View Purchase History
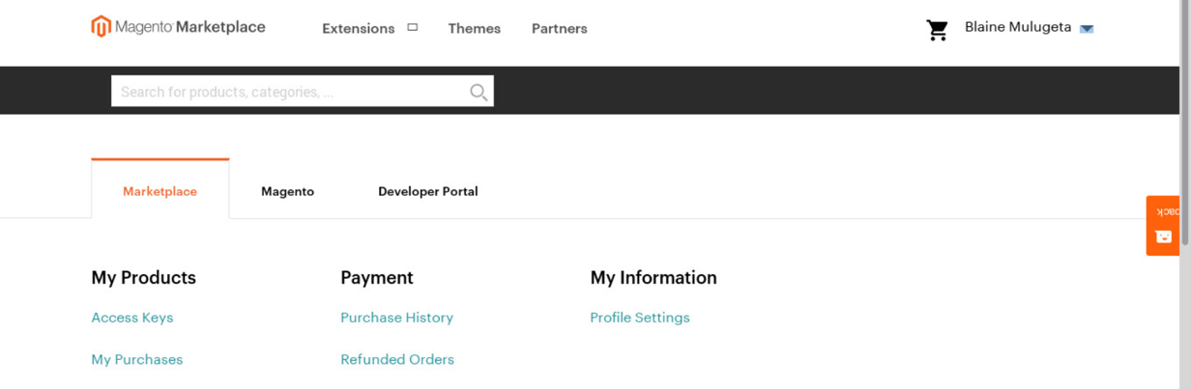Viewport: 1191px width, 389px height. [397, 318]
